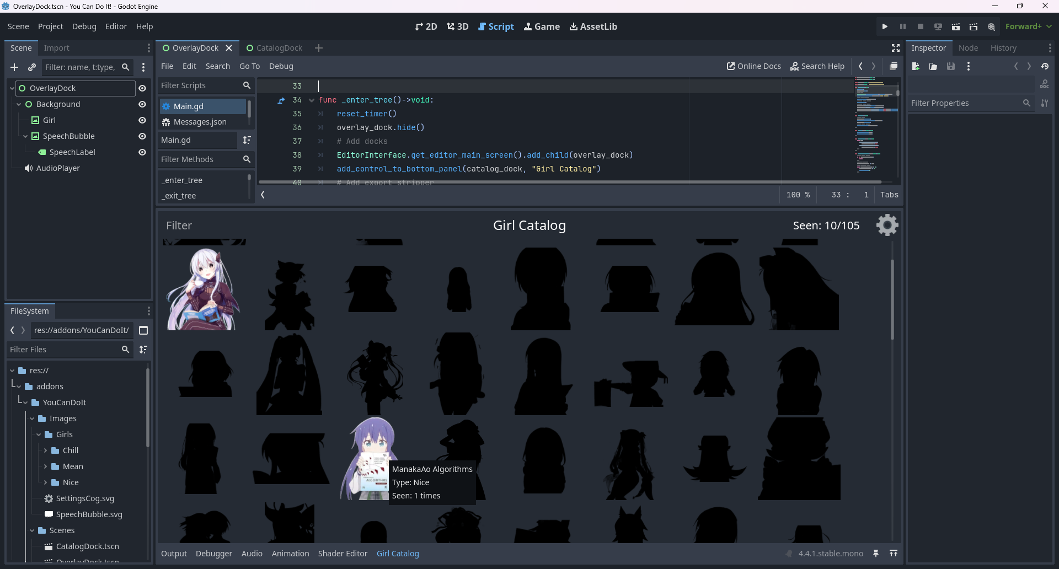Screen dimensions: 1059x569
Task: Hide the Girl node visibility
Action: click(x=142, y=120)
